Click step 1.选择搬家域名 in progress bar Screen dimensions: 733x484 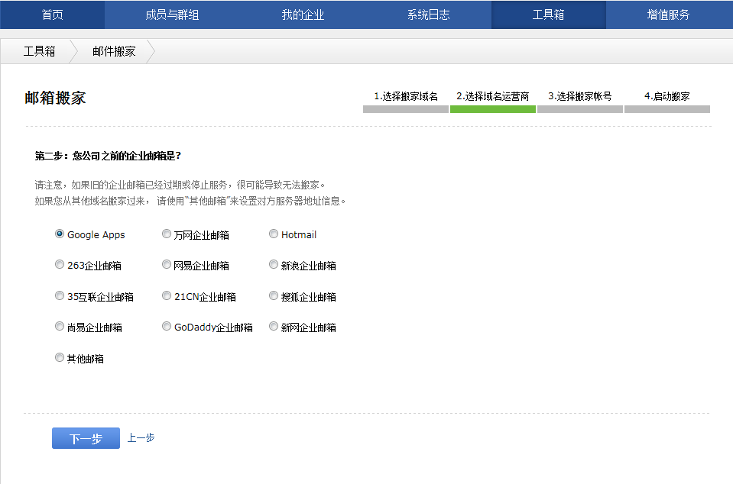click(406, 97)
